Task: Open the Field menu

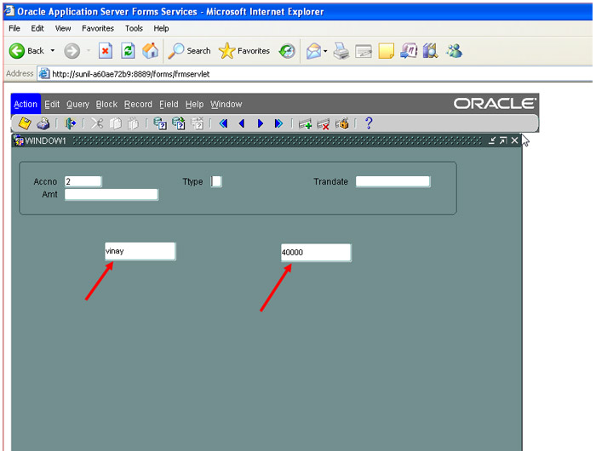Action: coord(169,104)
